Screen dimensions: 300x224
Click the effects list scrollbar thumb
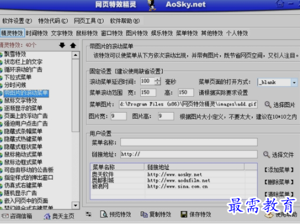click(75, 95)
